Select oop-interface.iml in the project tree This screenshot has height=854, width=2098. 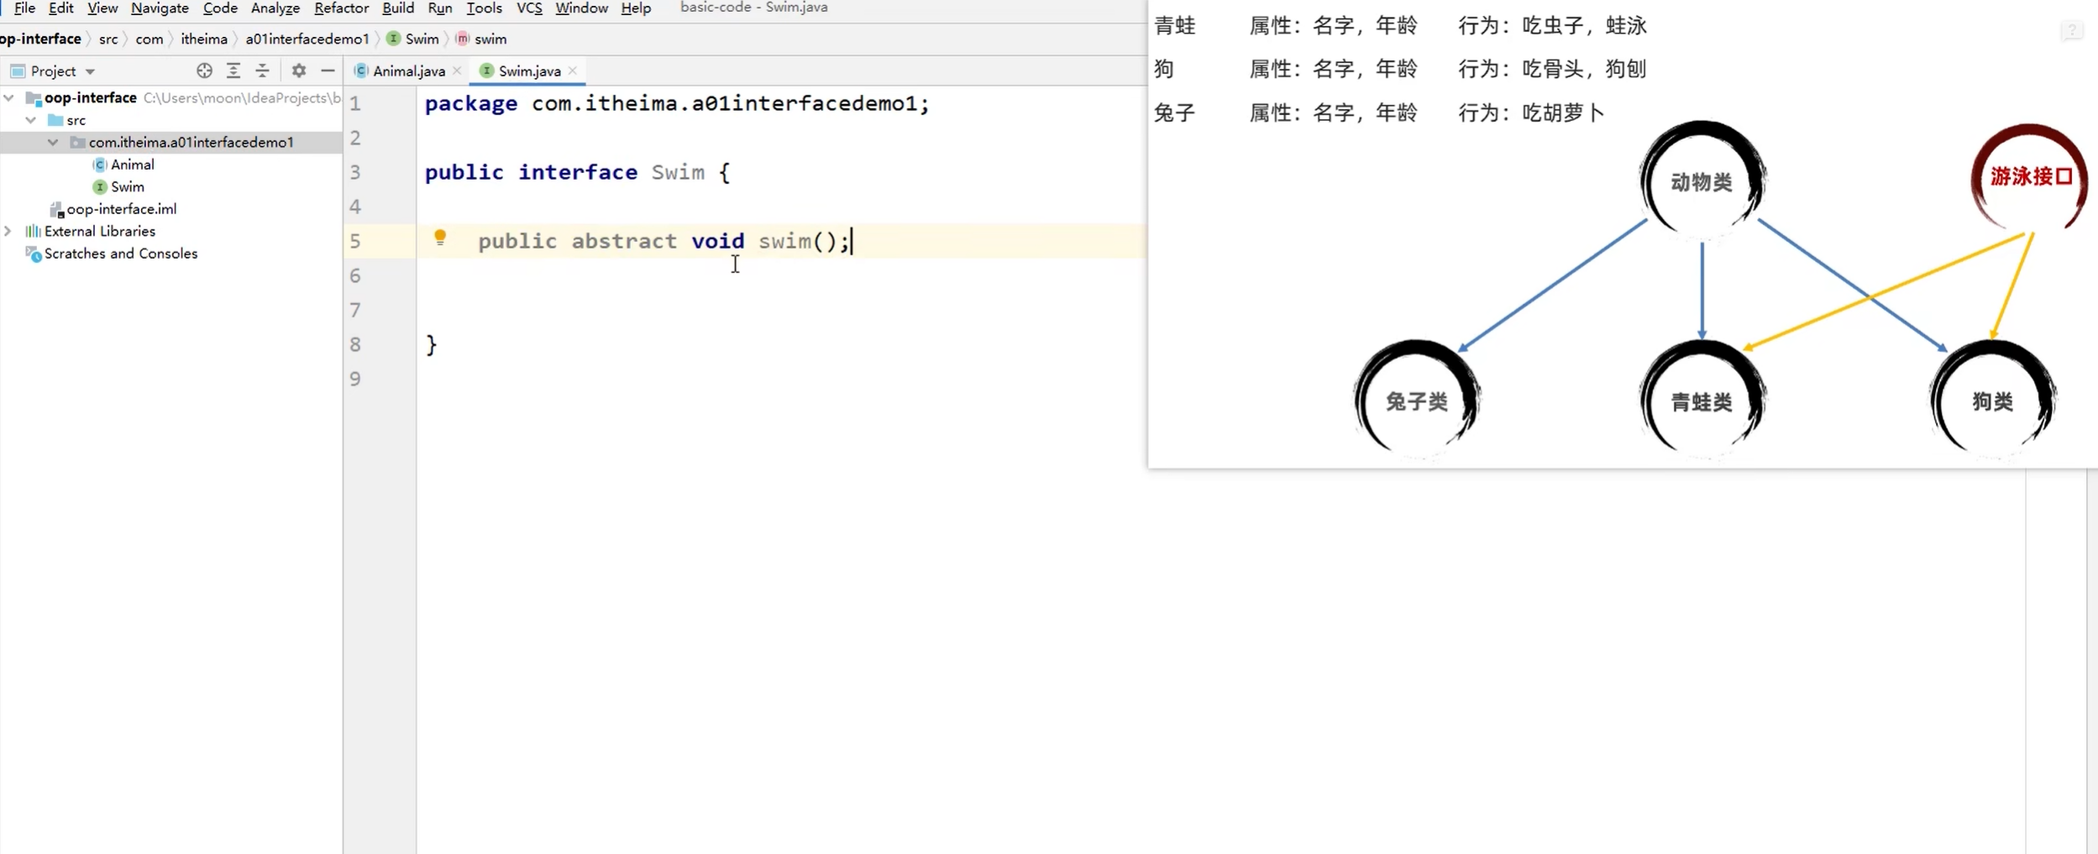(x=123, y=208)
